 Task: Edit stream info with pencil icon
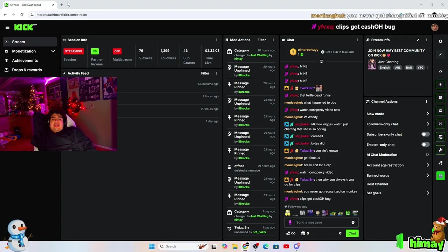click(x=418, y=40)
